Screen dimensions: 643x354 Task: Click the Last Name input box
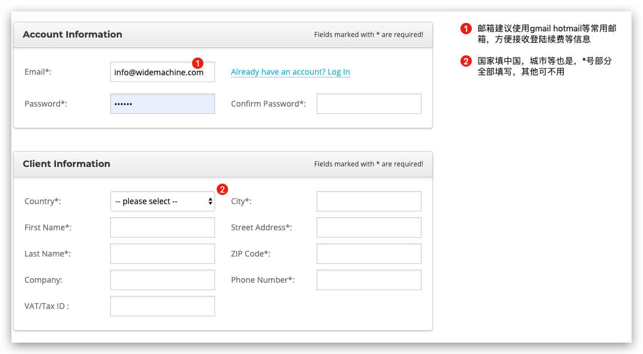(x=162, y=254)
